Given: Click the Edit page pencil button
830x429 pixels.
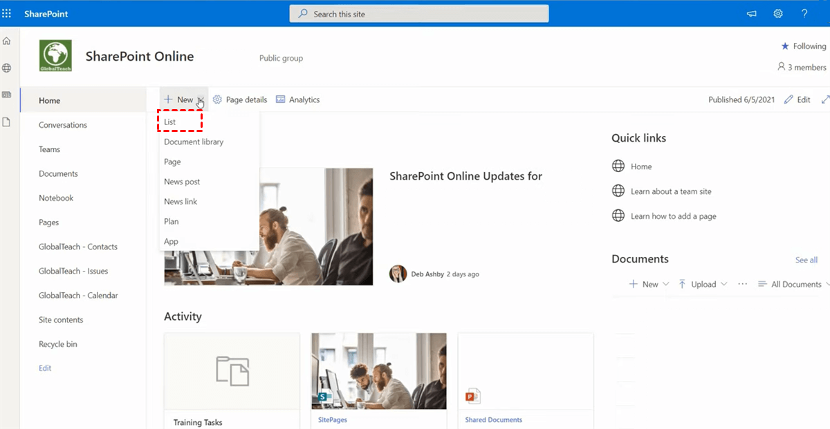Looking at the screenshot, I should (x=797, y=99).
